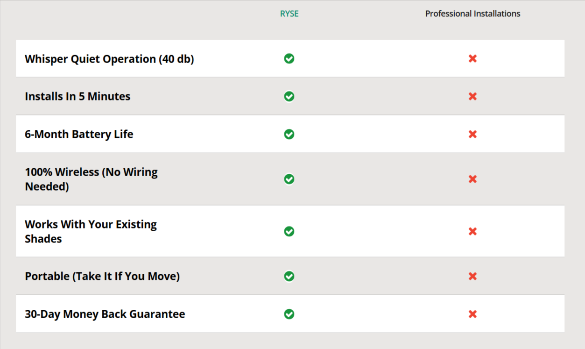
Task: Click the red X for Whisper Quiet Operation
Action: [x=472, y=58]
